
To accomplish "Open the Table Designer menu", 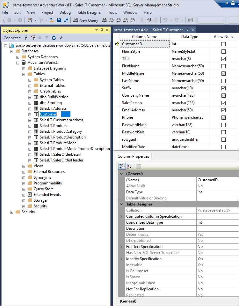I will (89, 12).
